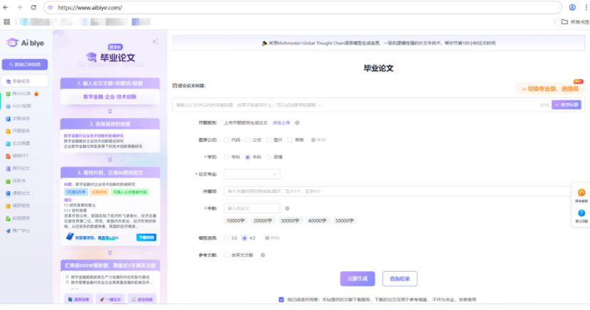Viewport: 590px width, 310px height.
Task: Uncheck the agreement checkbox at bottom
Action: (281, 299)
